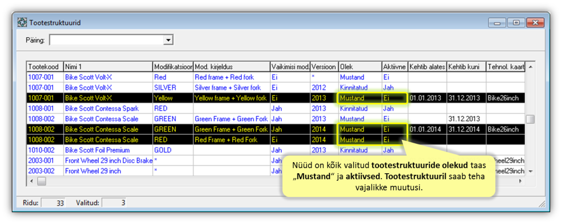This screenshot has height=224, width=562.
Task: Click Bike26inch in the Yellow row
Action: (x=503, y=98)
